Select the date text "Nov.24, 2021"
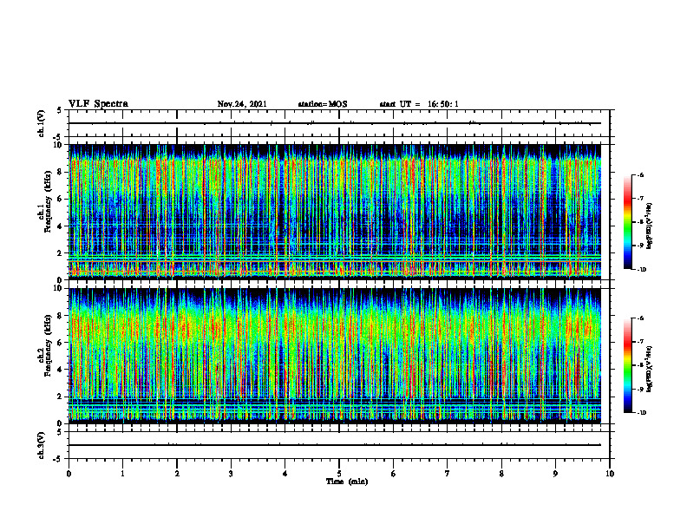 242,104
